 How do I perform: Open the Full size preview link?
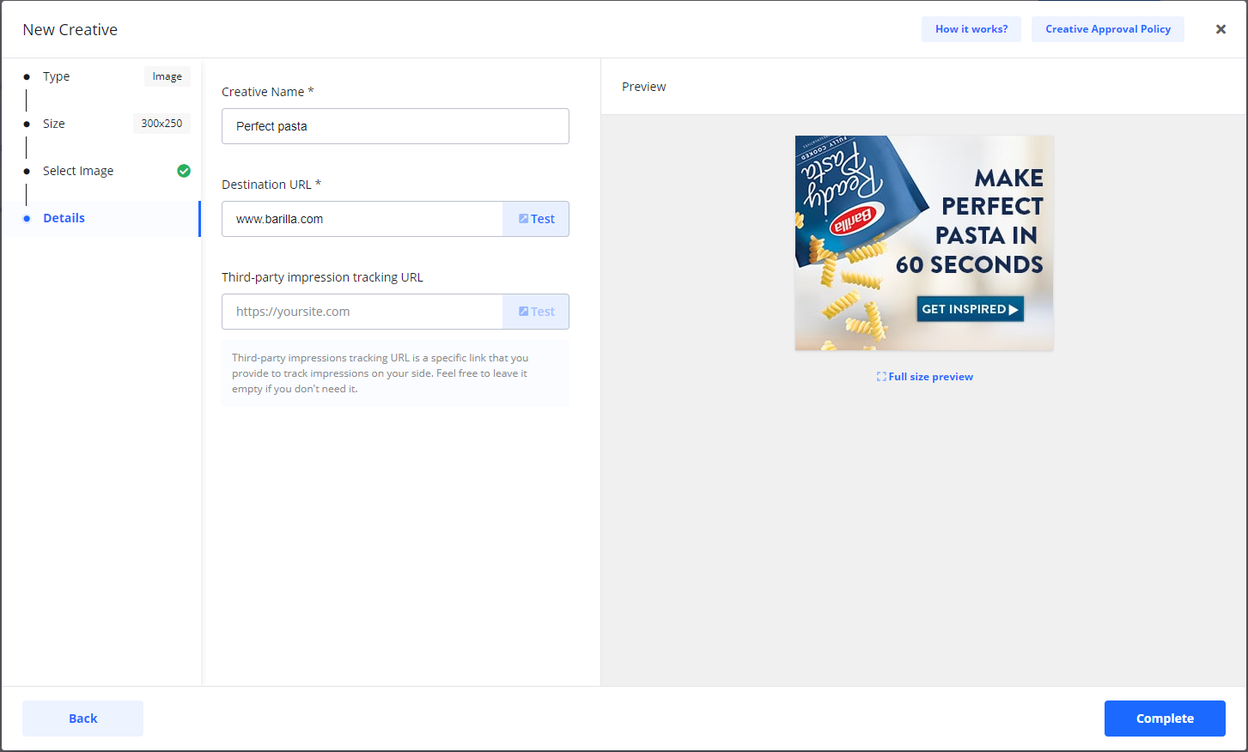[930, 377]
